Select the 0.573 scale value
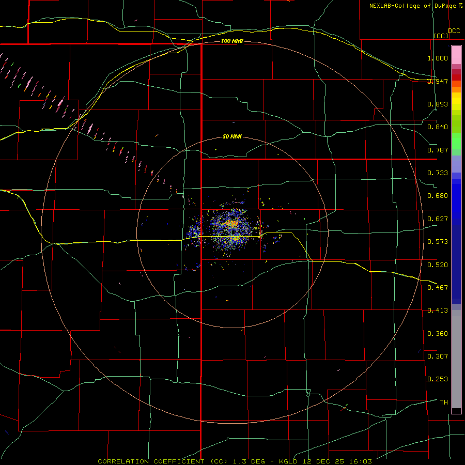465x465 pixels. click(438, 242)
